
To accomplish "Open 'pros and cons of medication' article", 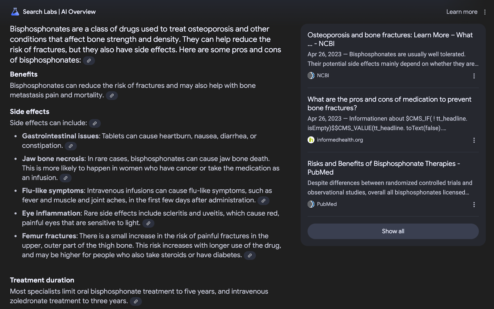I will point(389,104).
